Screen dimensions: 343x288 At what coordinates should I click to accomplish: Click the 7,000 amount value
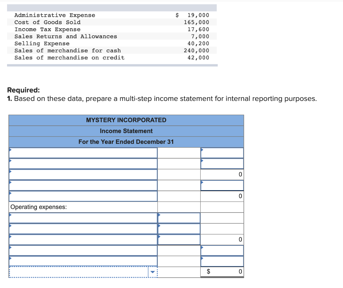click(x=200, y=36)
